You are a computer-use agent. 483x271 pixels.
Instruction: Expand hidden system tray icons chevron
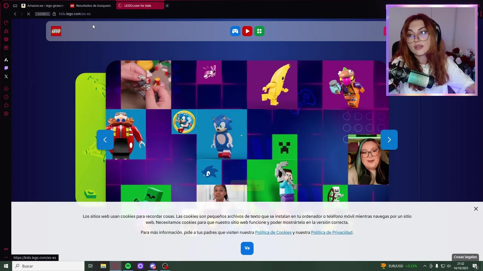tap(425, 266)
